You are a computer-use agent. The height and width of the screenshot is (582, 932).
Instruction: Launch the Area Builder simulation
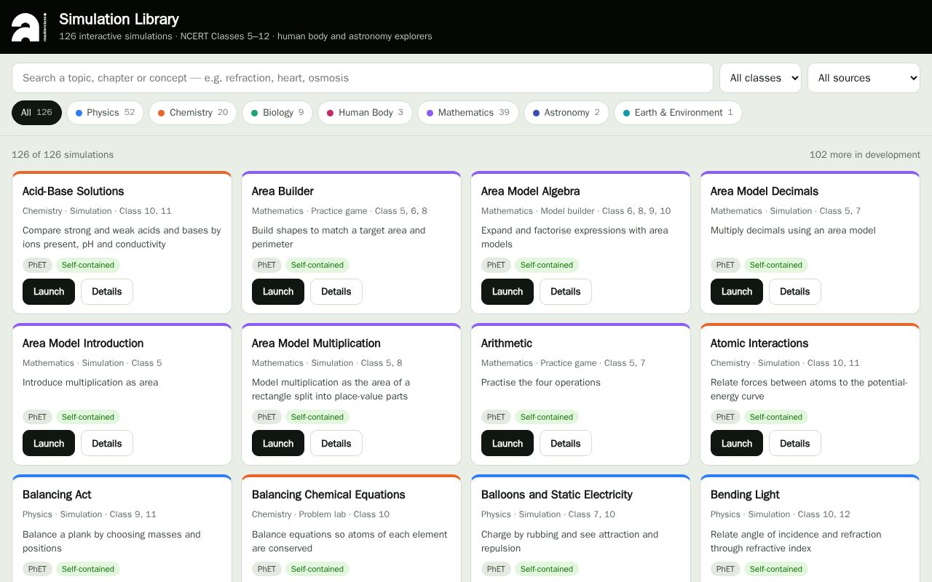(x=278, y=292)
